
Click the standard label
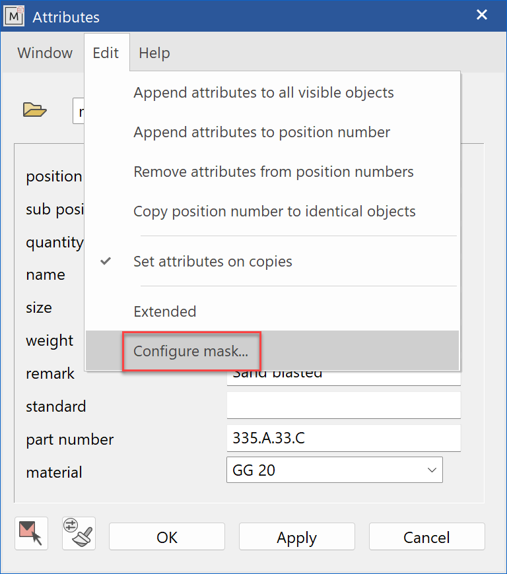pyautogui.click(x=56, y=406)
